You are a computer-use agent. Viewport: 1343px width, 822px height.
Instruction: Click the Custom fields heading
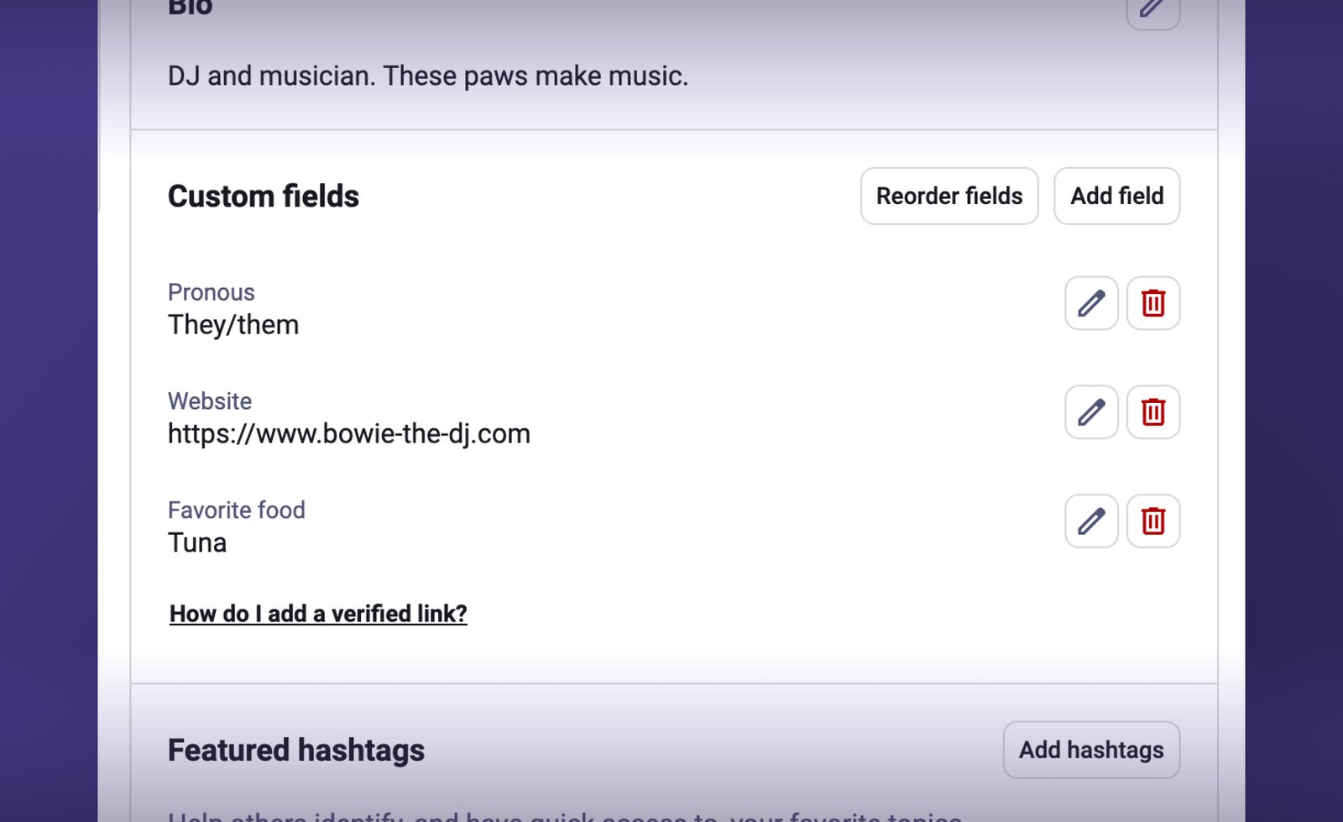tap(263, 196)
